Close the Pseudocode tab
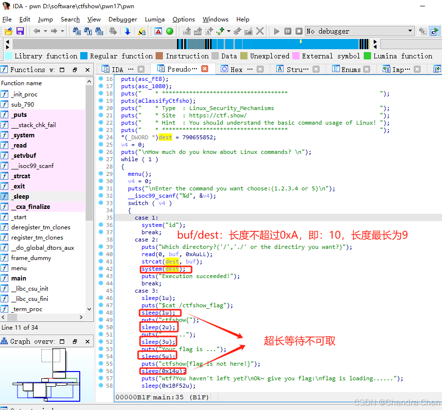 tap(205, 69)
